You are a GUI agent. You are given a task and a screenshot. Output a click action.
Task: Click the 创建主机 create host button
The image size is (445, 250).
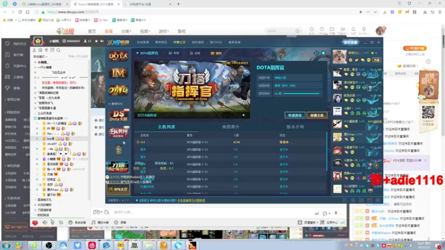point(317,116)
